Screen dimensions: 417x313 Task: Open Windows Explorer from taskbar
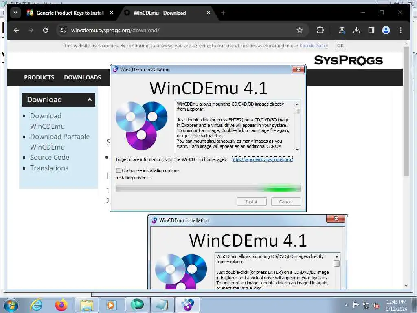[87, 305]
